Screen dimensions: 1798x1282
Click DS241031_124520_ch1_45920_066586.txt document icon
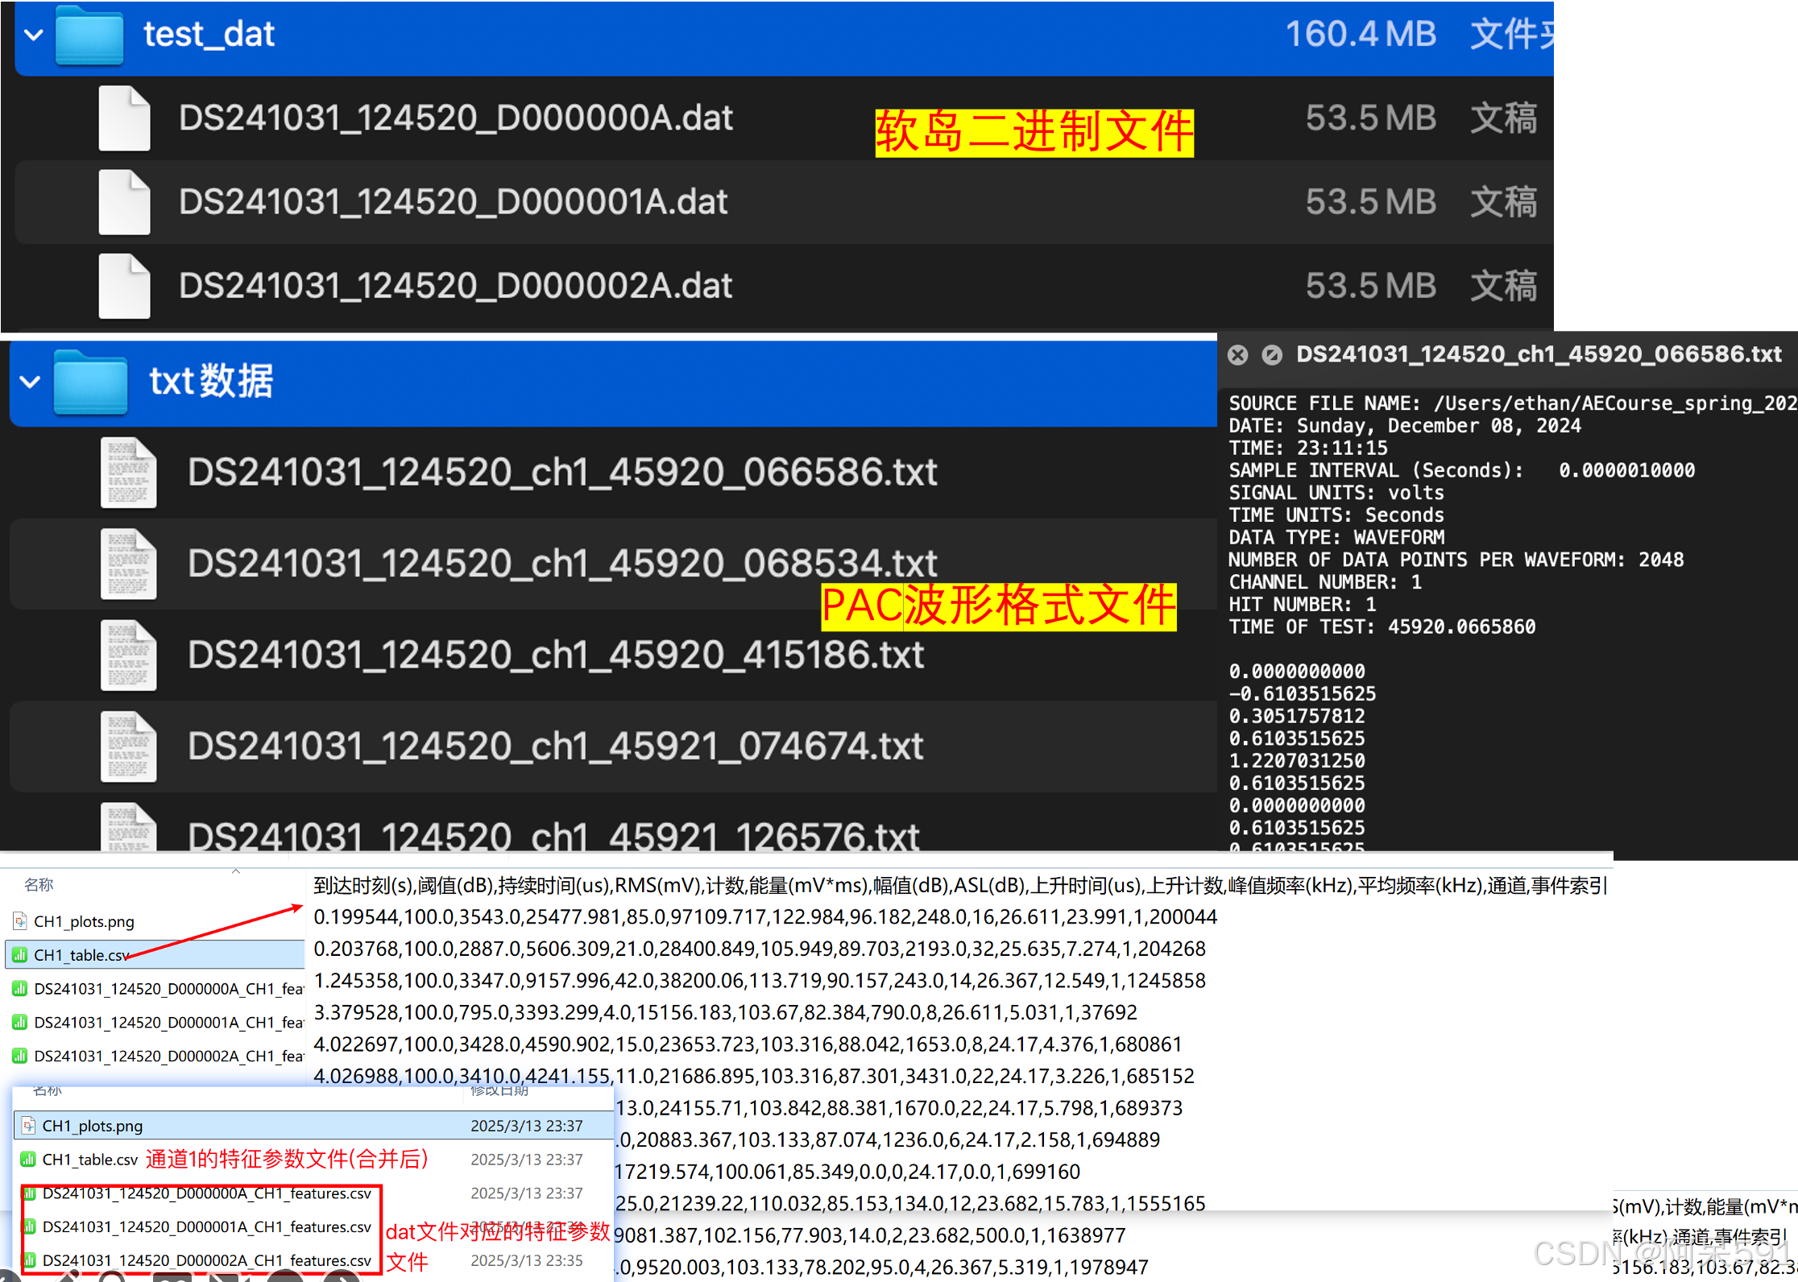pos(128,473)
